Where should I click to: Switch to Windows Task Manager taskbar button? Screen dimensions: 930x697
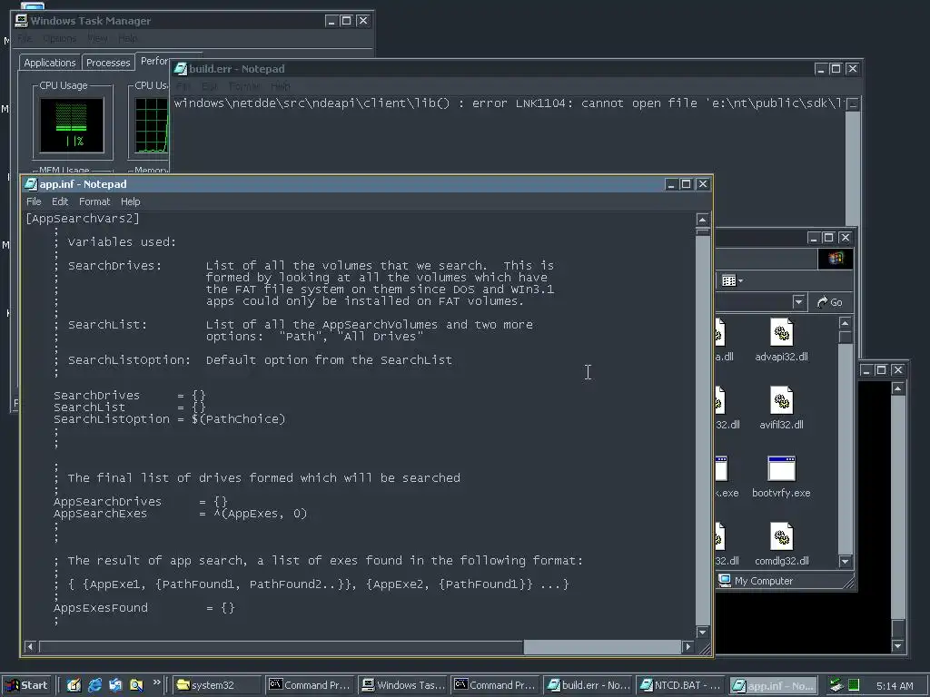coord(402,685)
